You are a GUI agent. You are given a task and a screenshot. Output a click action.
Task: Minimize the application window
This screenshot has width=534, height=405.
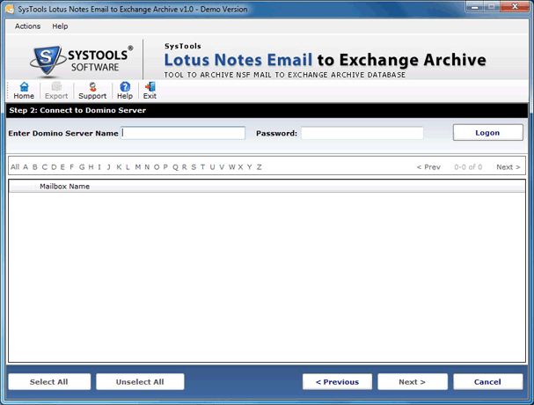pyautogui.click(x=475, y=6)
